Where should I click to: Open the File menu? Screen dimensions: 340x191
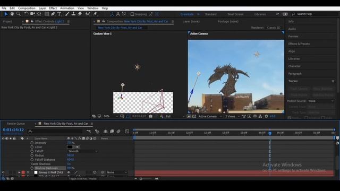(x=4, y=8)
